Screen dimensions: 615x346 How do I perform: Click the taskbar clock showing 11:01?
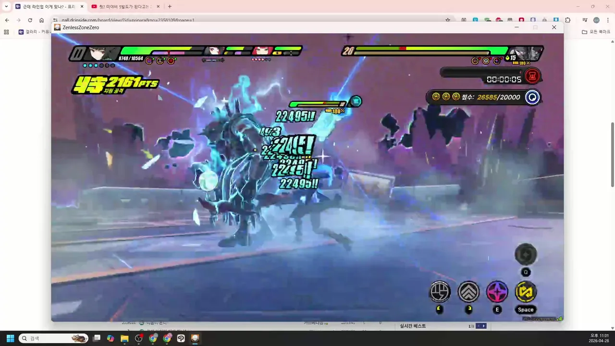(599, 338)
